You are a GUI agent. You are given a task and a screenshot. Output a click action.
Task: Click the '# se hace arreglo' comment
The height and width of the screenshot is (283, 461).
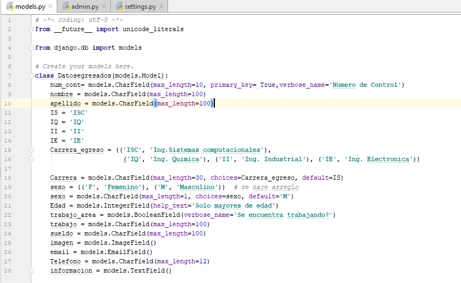coord(266,187)
